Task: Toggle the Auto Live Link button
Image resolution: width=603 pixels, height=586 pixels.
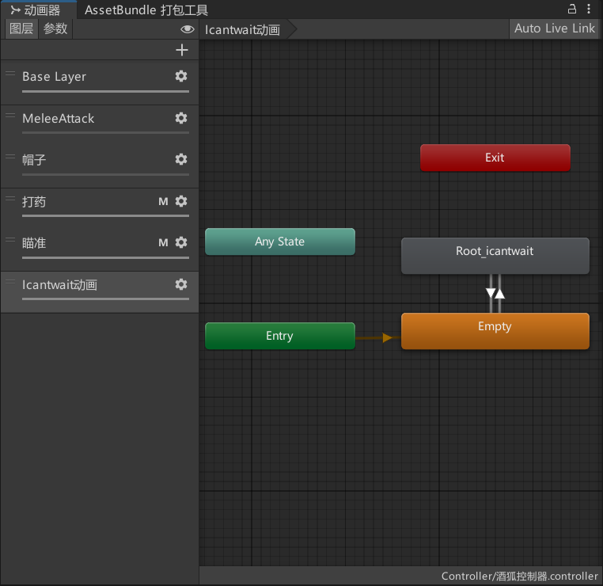Action: tap(554, 29)
